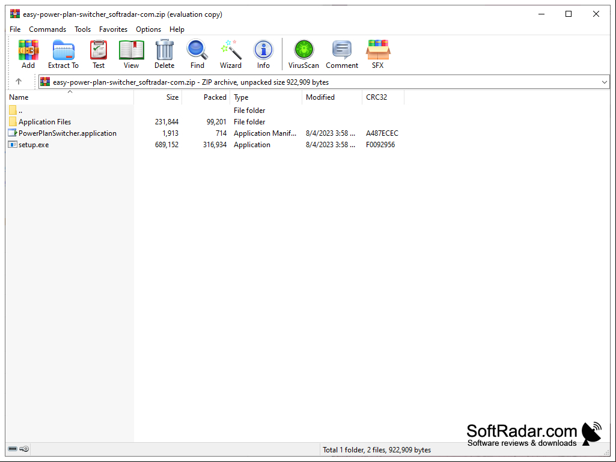The height and width of the screenshot is (462, 616).
Task: Sort by Size column header
Action: 158,97
